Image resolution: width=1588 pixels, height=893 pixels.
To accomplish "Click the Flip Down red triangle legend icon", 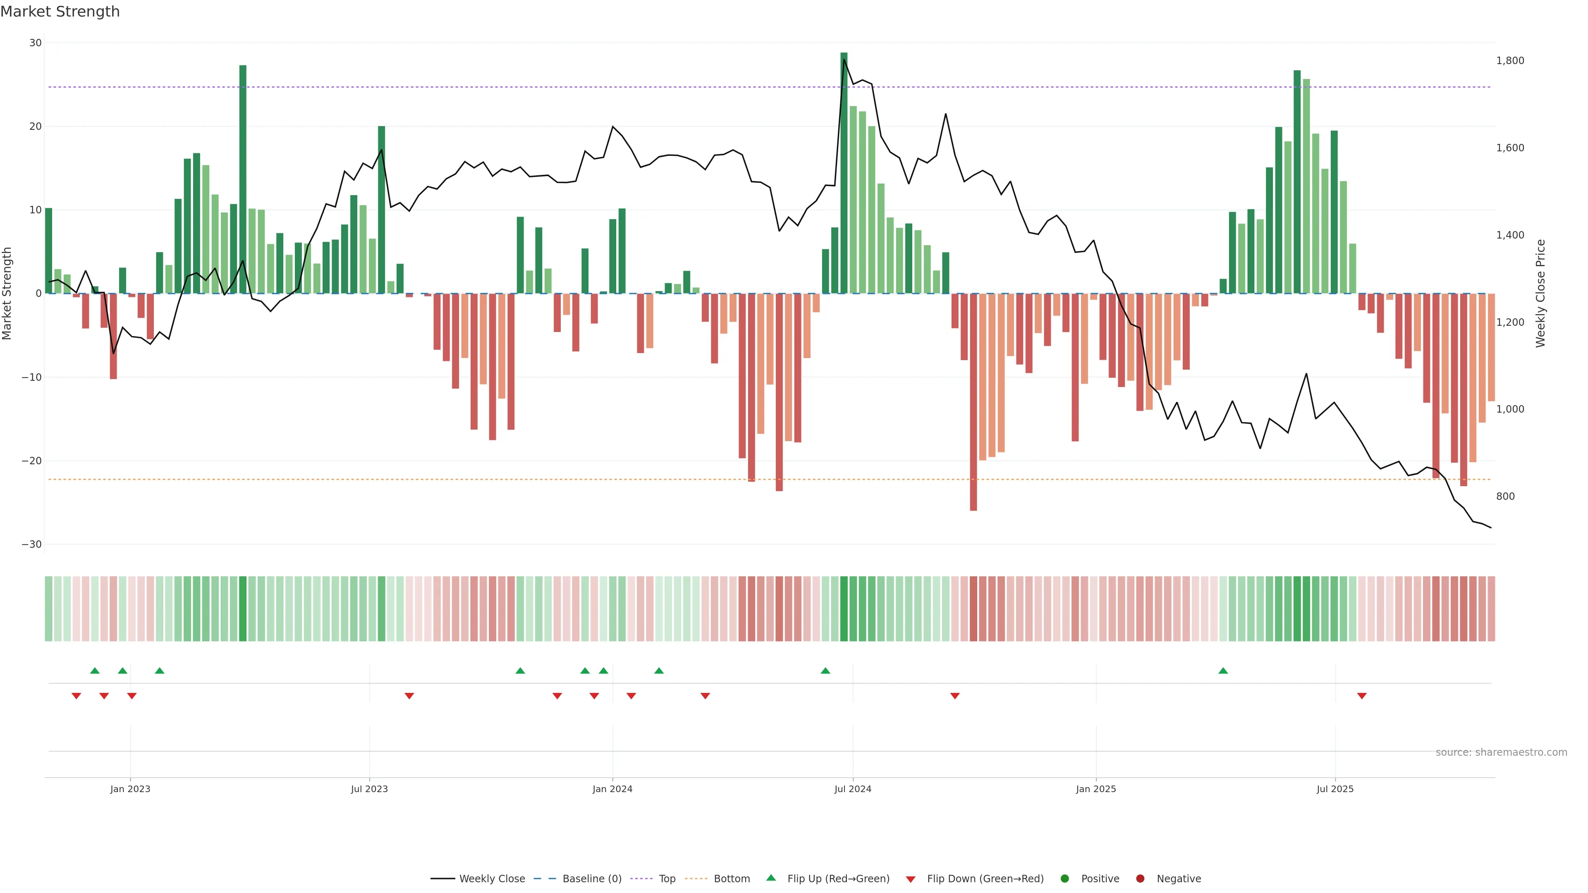I will click(911, 879).
